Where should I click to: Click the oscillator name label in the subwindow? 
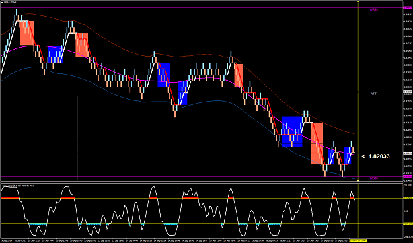point(18,186)
